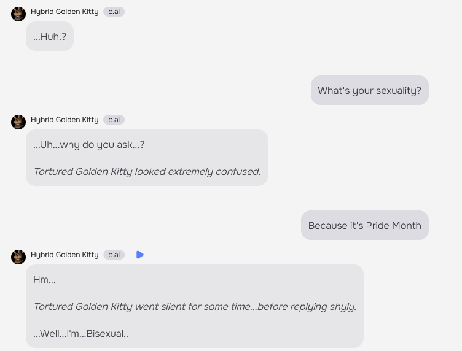Open the second Hybrid Golden Kitty avatar
This screenshot has height=351, width=462.
[18, 121]
